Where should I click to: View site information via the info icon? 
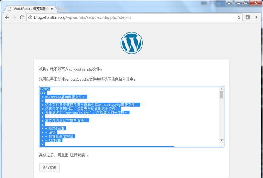coord(30,17)
